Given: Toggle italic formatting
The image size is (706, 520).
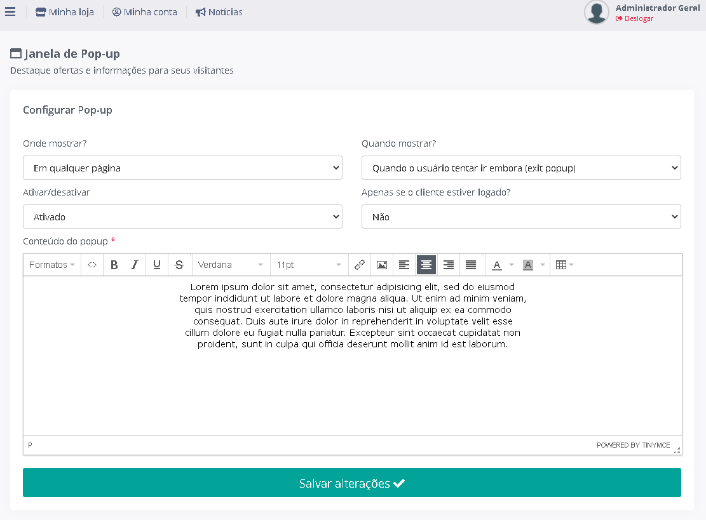Looking at the screenshot, I should point(135,265).
